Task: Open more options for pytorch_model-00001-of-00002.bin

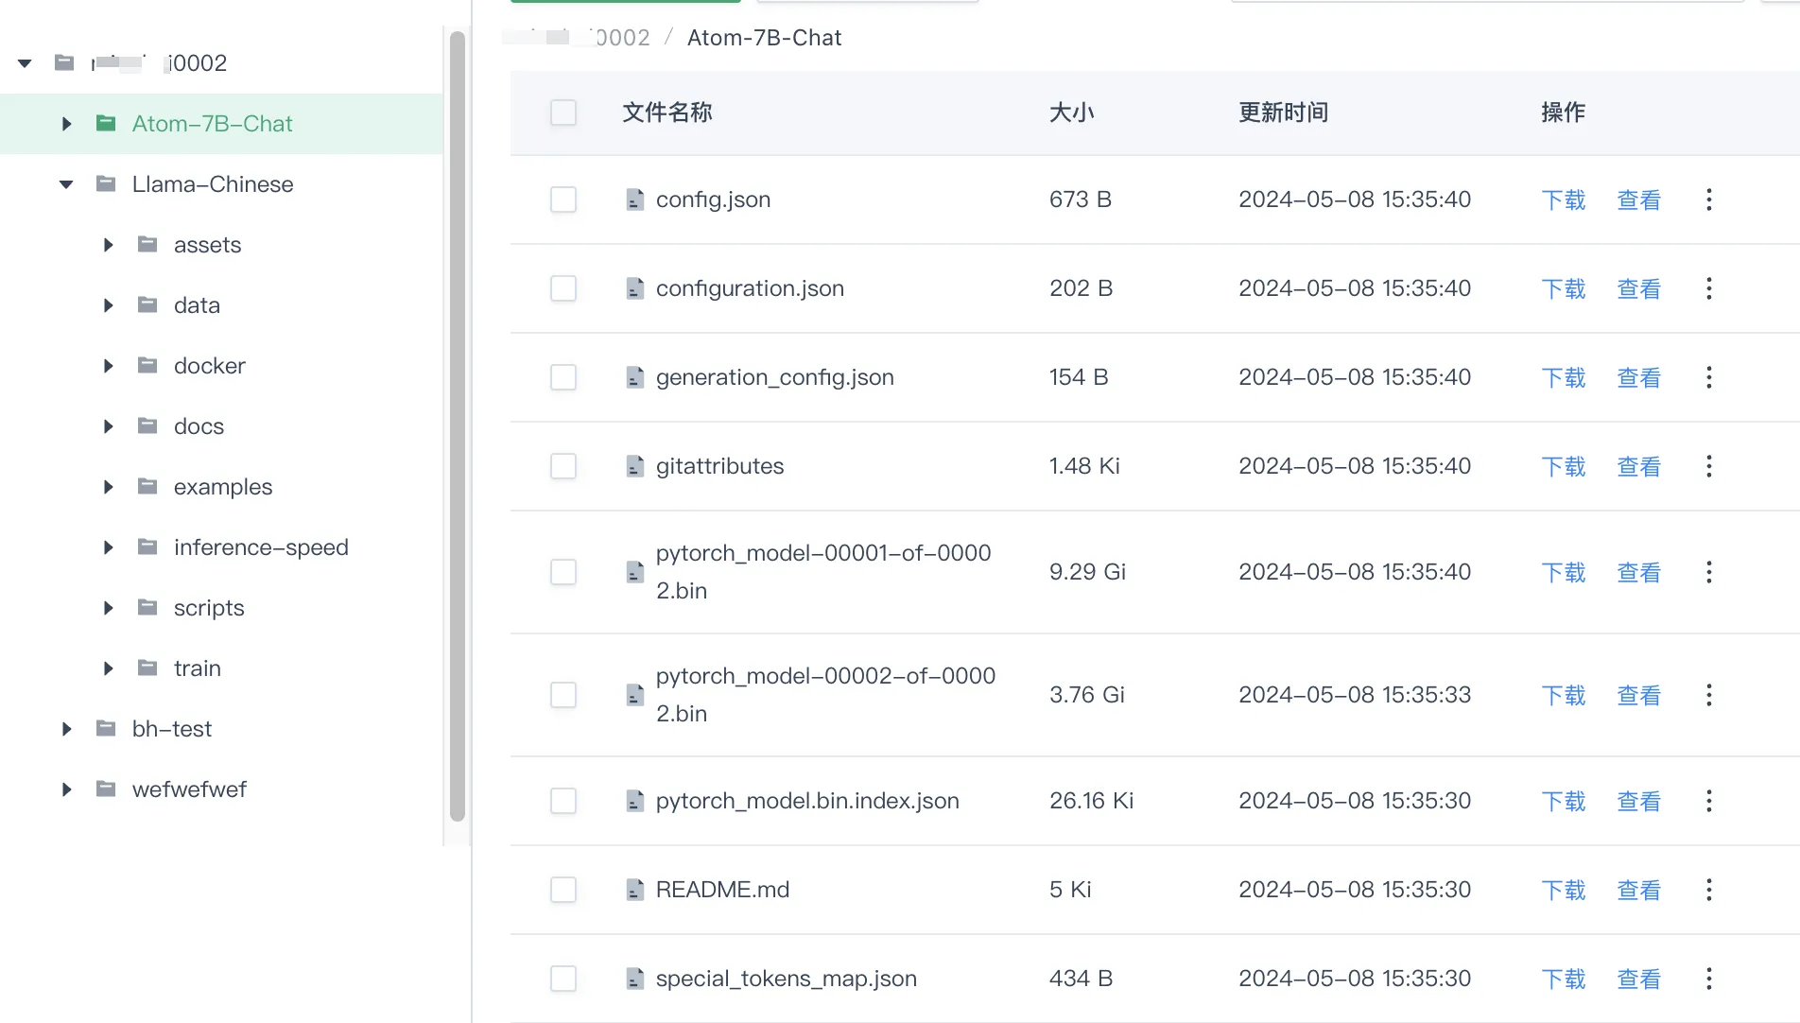Action: pyautogui.click(x=1708, y=572)
